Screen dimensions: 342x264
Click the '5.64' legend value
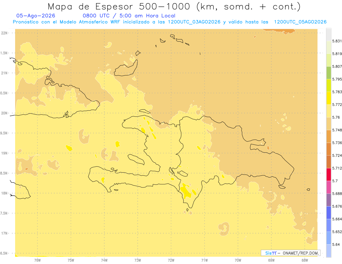pos(336,245)
